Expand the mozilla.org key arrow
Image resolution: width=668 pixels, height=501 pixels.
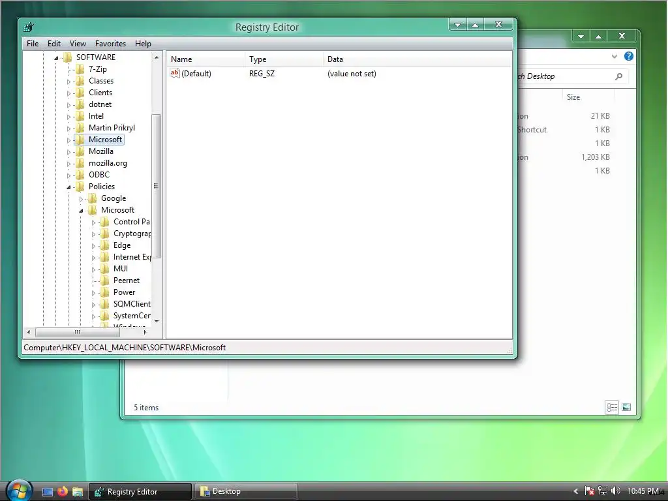(x=68, y=164)
